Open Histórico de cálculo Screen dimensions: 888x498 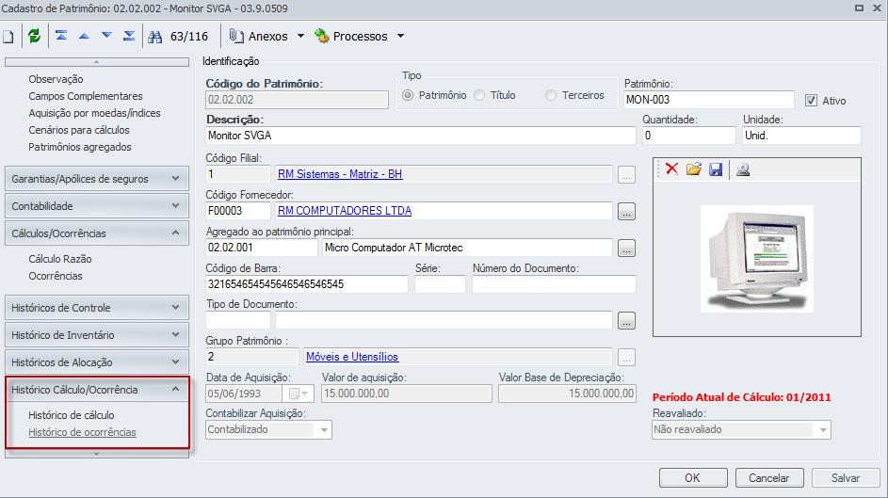click(72, 415)
